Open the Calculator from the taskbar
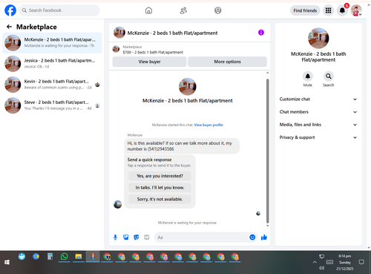The width and height of the screenshot is (371, 274). pyautogui.click(x=50, y=257)
